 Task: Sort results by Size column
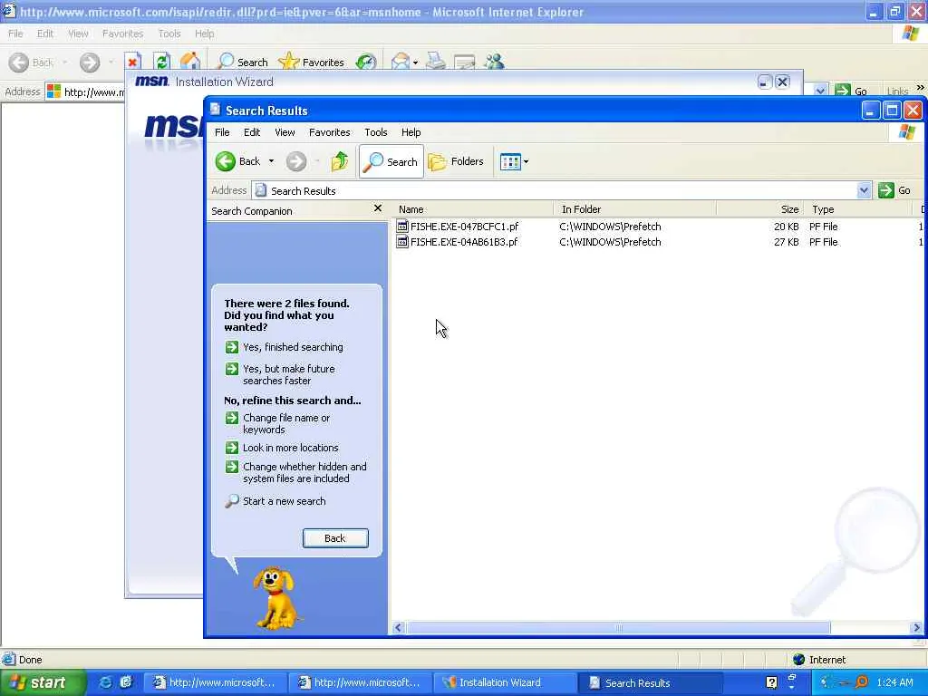(x=760, y=209)
